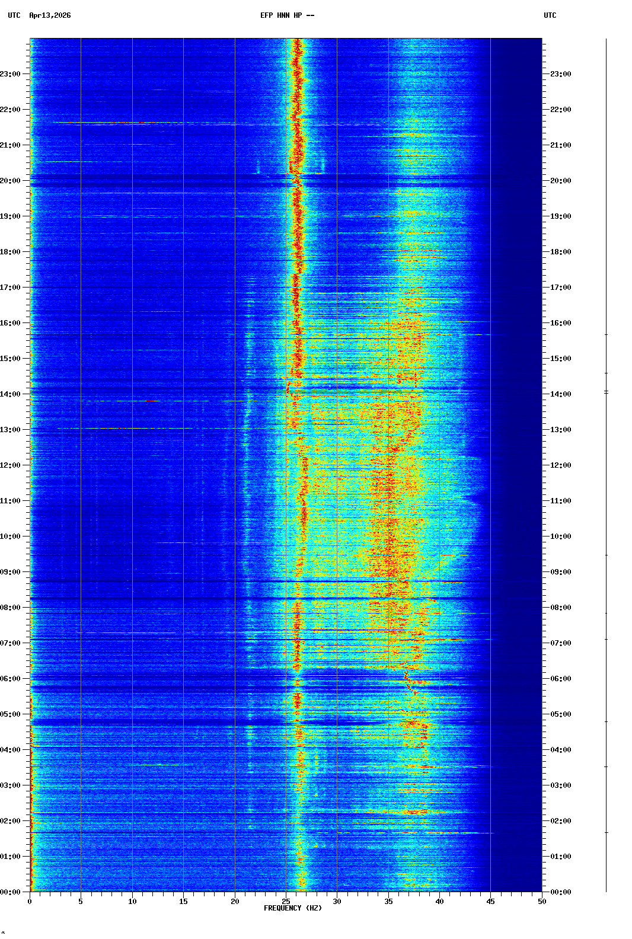The width and height of the screenshot is (632, 939).
Task: Click the 14:00 label on left axis
Action: click(11, 394)
